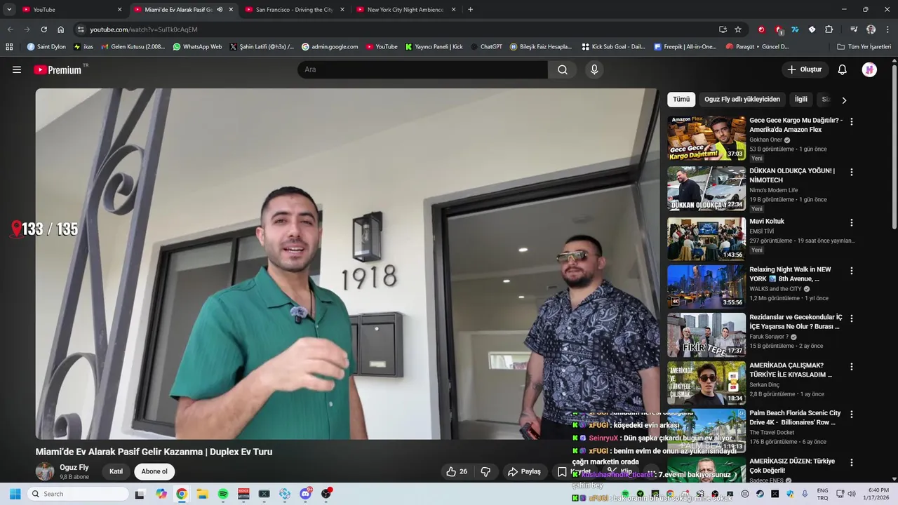Open options for Rezidanslar ve Gecekondular video
The width and height of the screenshot is (898, 505).
click(x=852, y=318)
